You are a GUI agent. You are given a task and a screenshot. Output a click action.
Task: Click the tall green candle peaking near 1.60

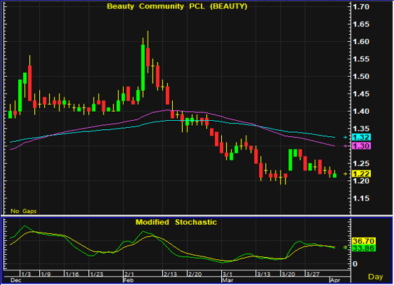click(143, 68)
